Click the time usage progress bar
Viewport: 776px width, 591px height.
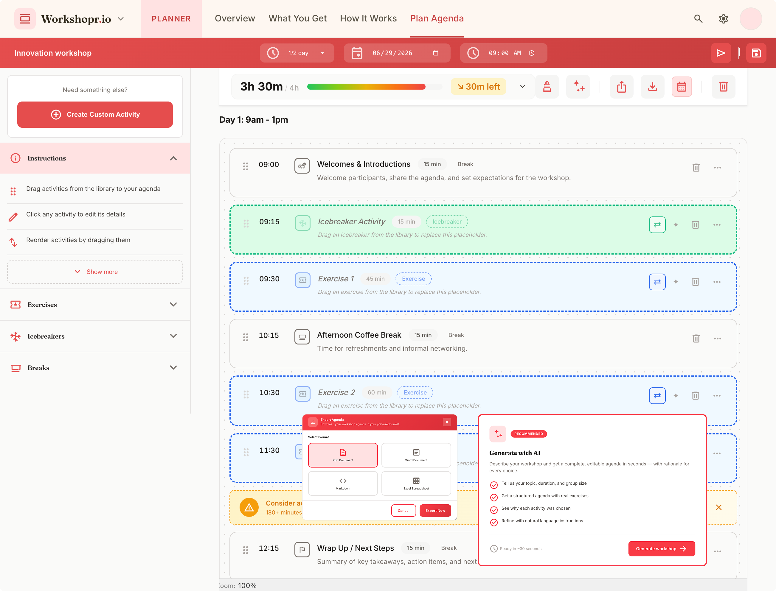click(375, 87)
